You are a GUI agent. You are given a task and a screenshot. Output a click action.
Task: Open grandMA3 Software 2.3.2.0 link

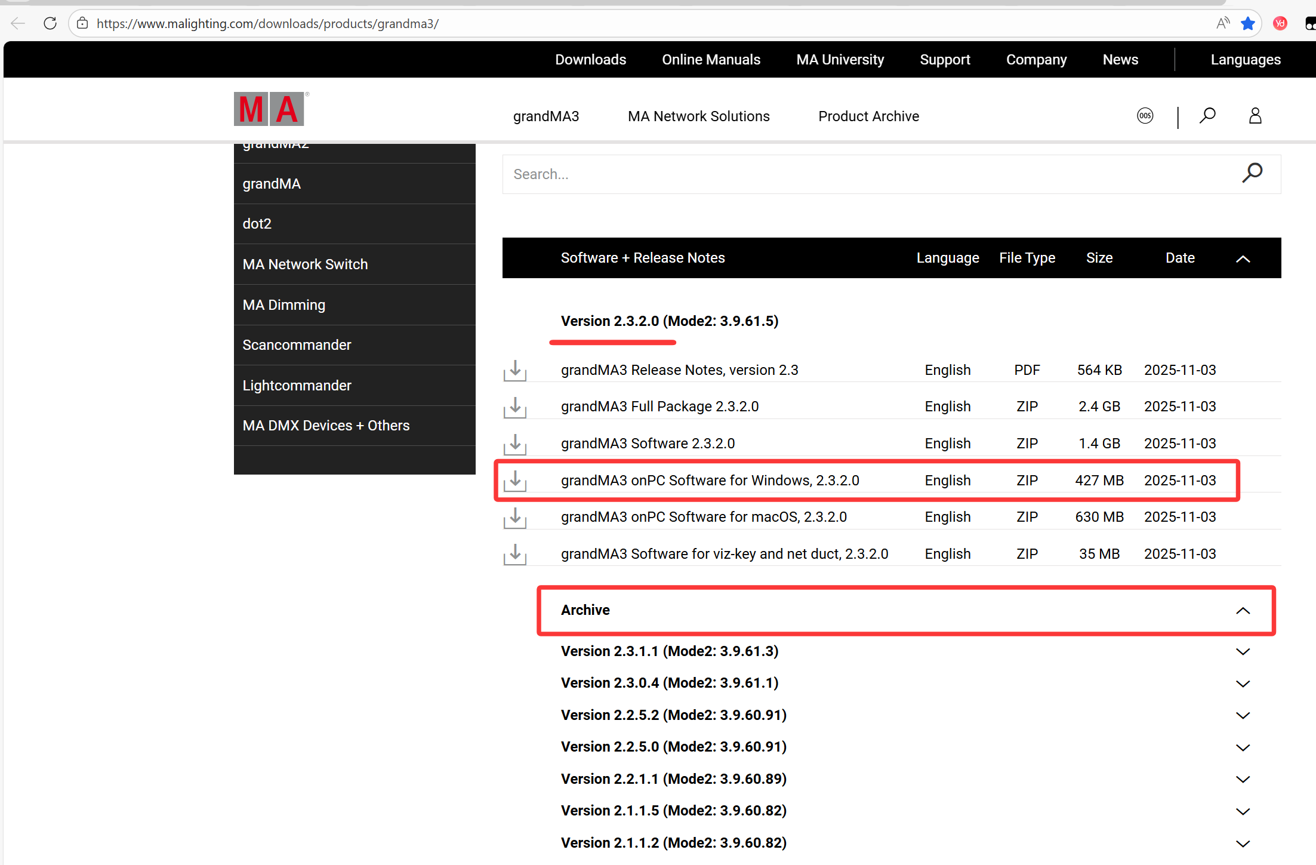[x=648, y=444]
